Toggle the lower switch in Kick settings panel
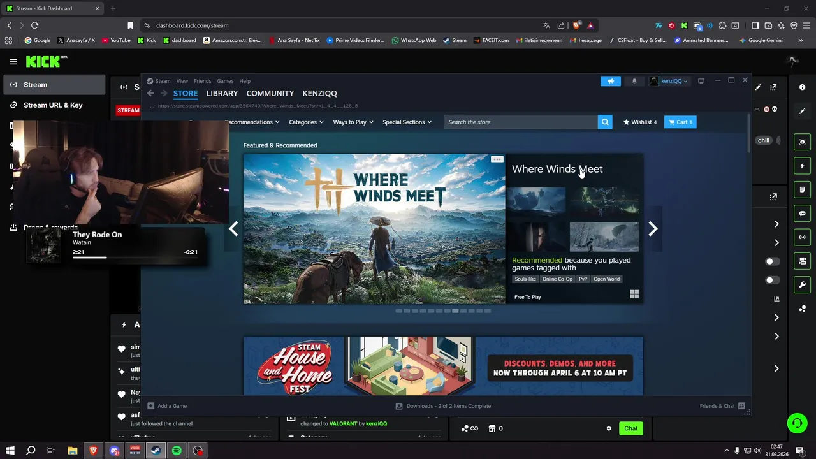Viewport: 816px width, 459px height. click(x=772, y=280)
